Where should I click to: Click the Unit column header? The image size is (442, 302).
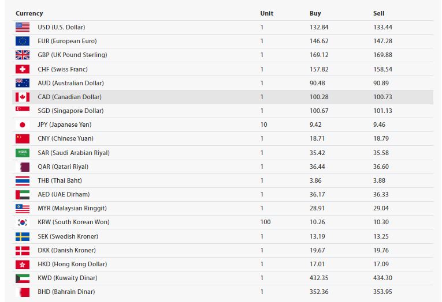[x=266, y=13]
